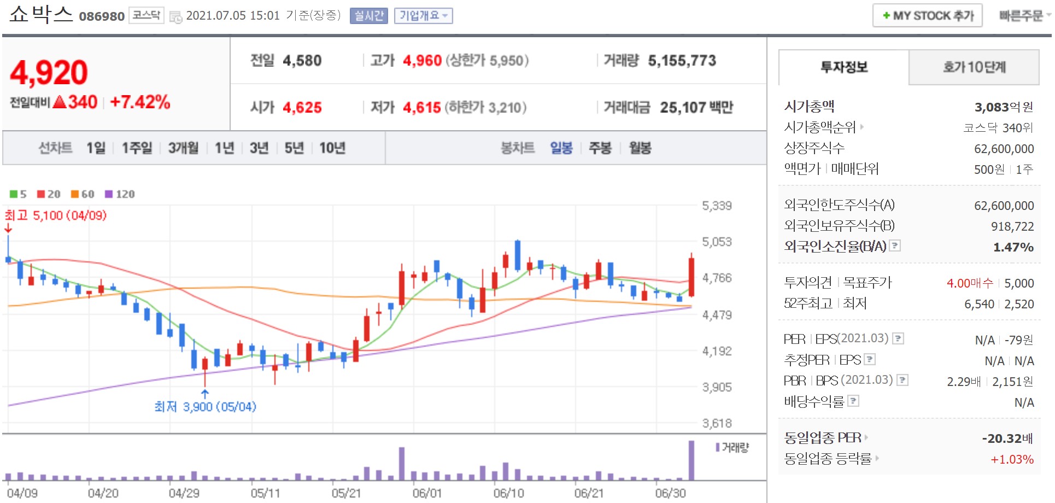The height and width of the screenshot is (503, 1055).
Task: Click the 거래대금 value 25,107 백만
Action: (696, 107)
